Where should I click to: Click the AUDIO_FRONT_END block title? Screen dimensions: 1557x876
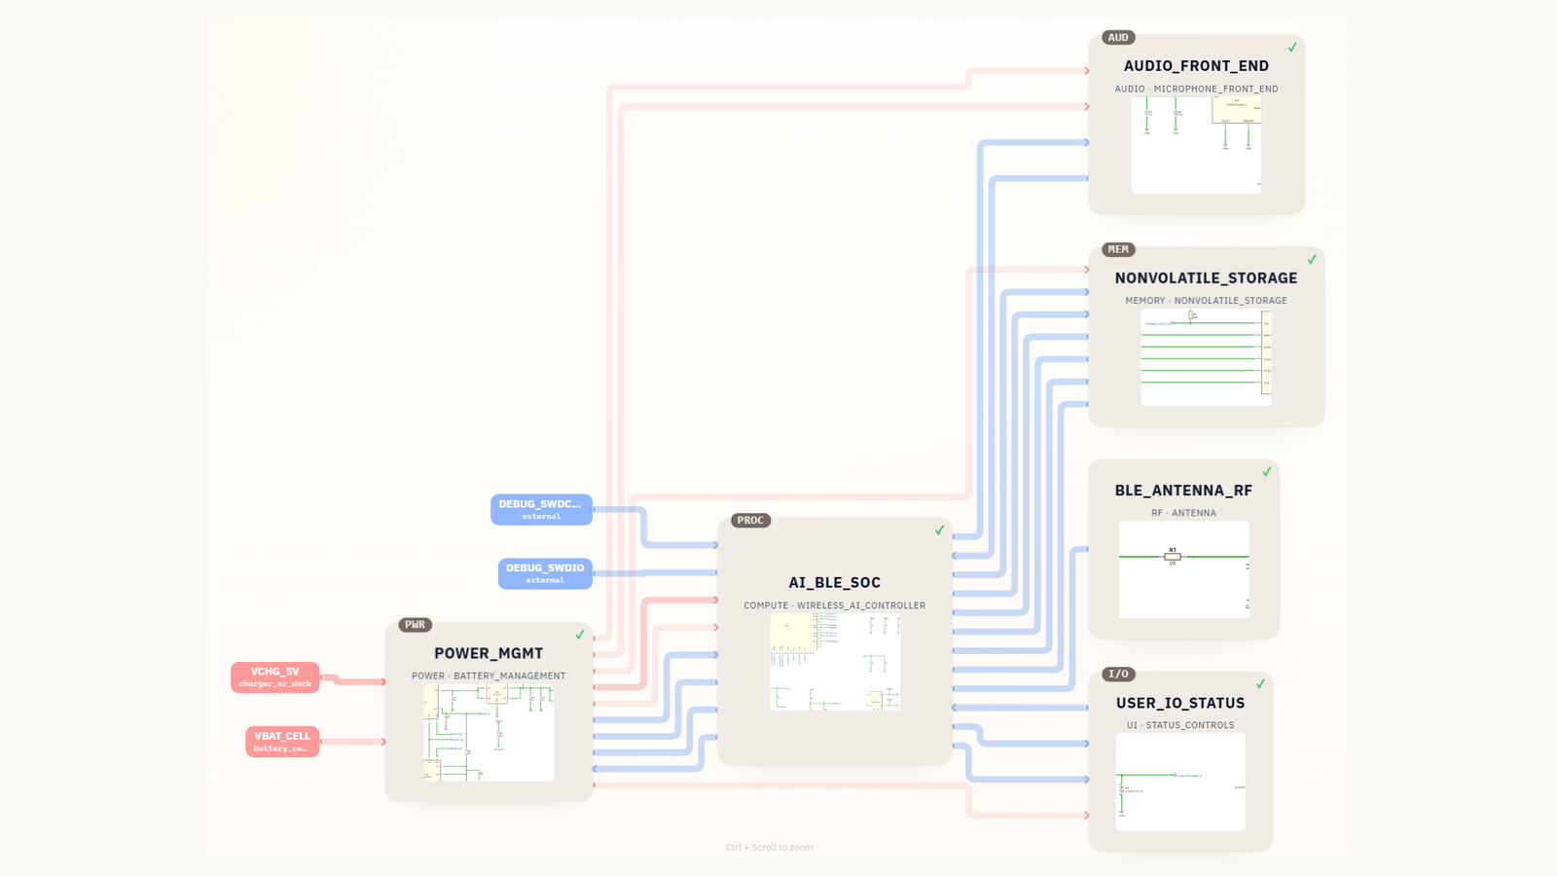pos(1196,66)
